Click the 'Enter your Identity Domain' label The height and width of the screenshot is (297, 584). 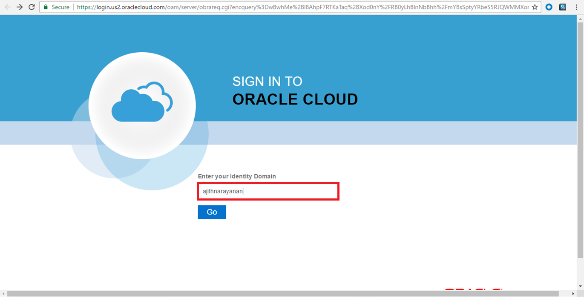click(x=237, y=176)
